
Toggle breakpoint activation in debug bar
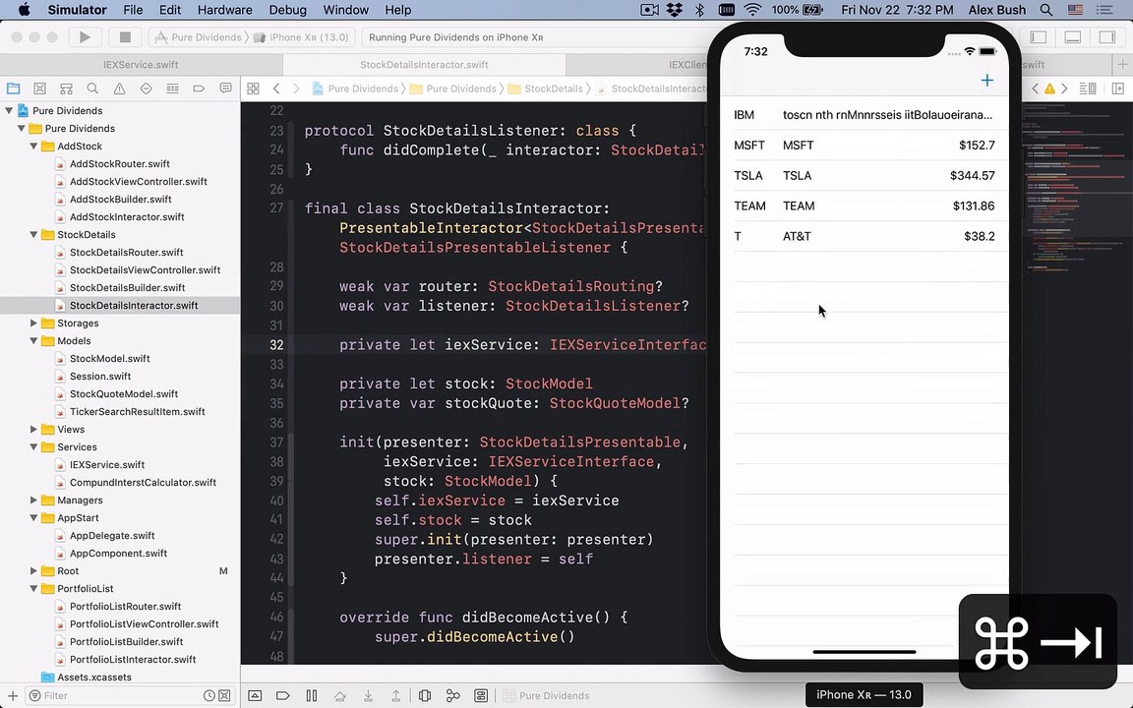pos(283,695)
